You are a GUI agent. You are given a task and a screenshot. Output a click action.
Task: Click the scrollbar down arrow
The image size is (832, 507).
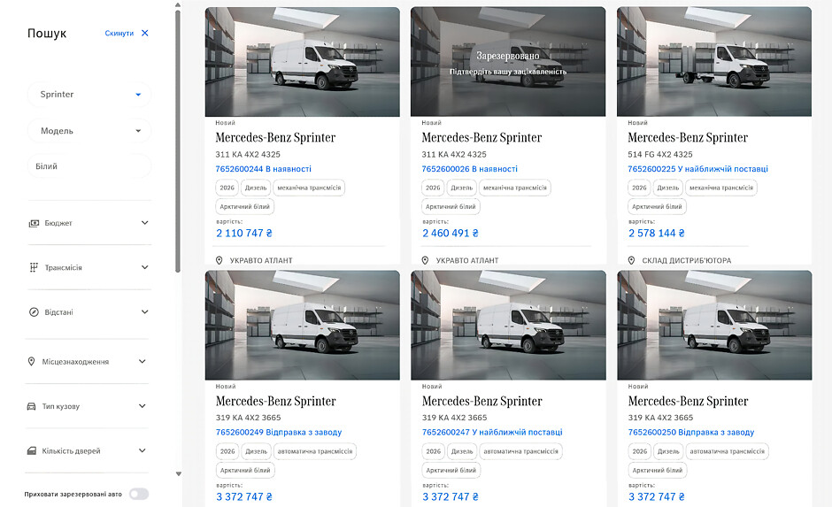coord(178,473)
